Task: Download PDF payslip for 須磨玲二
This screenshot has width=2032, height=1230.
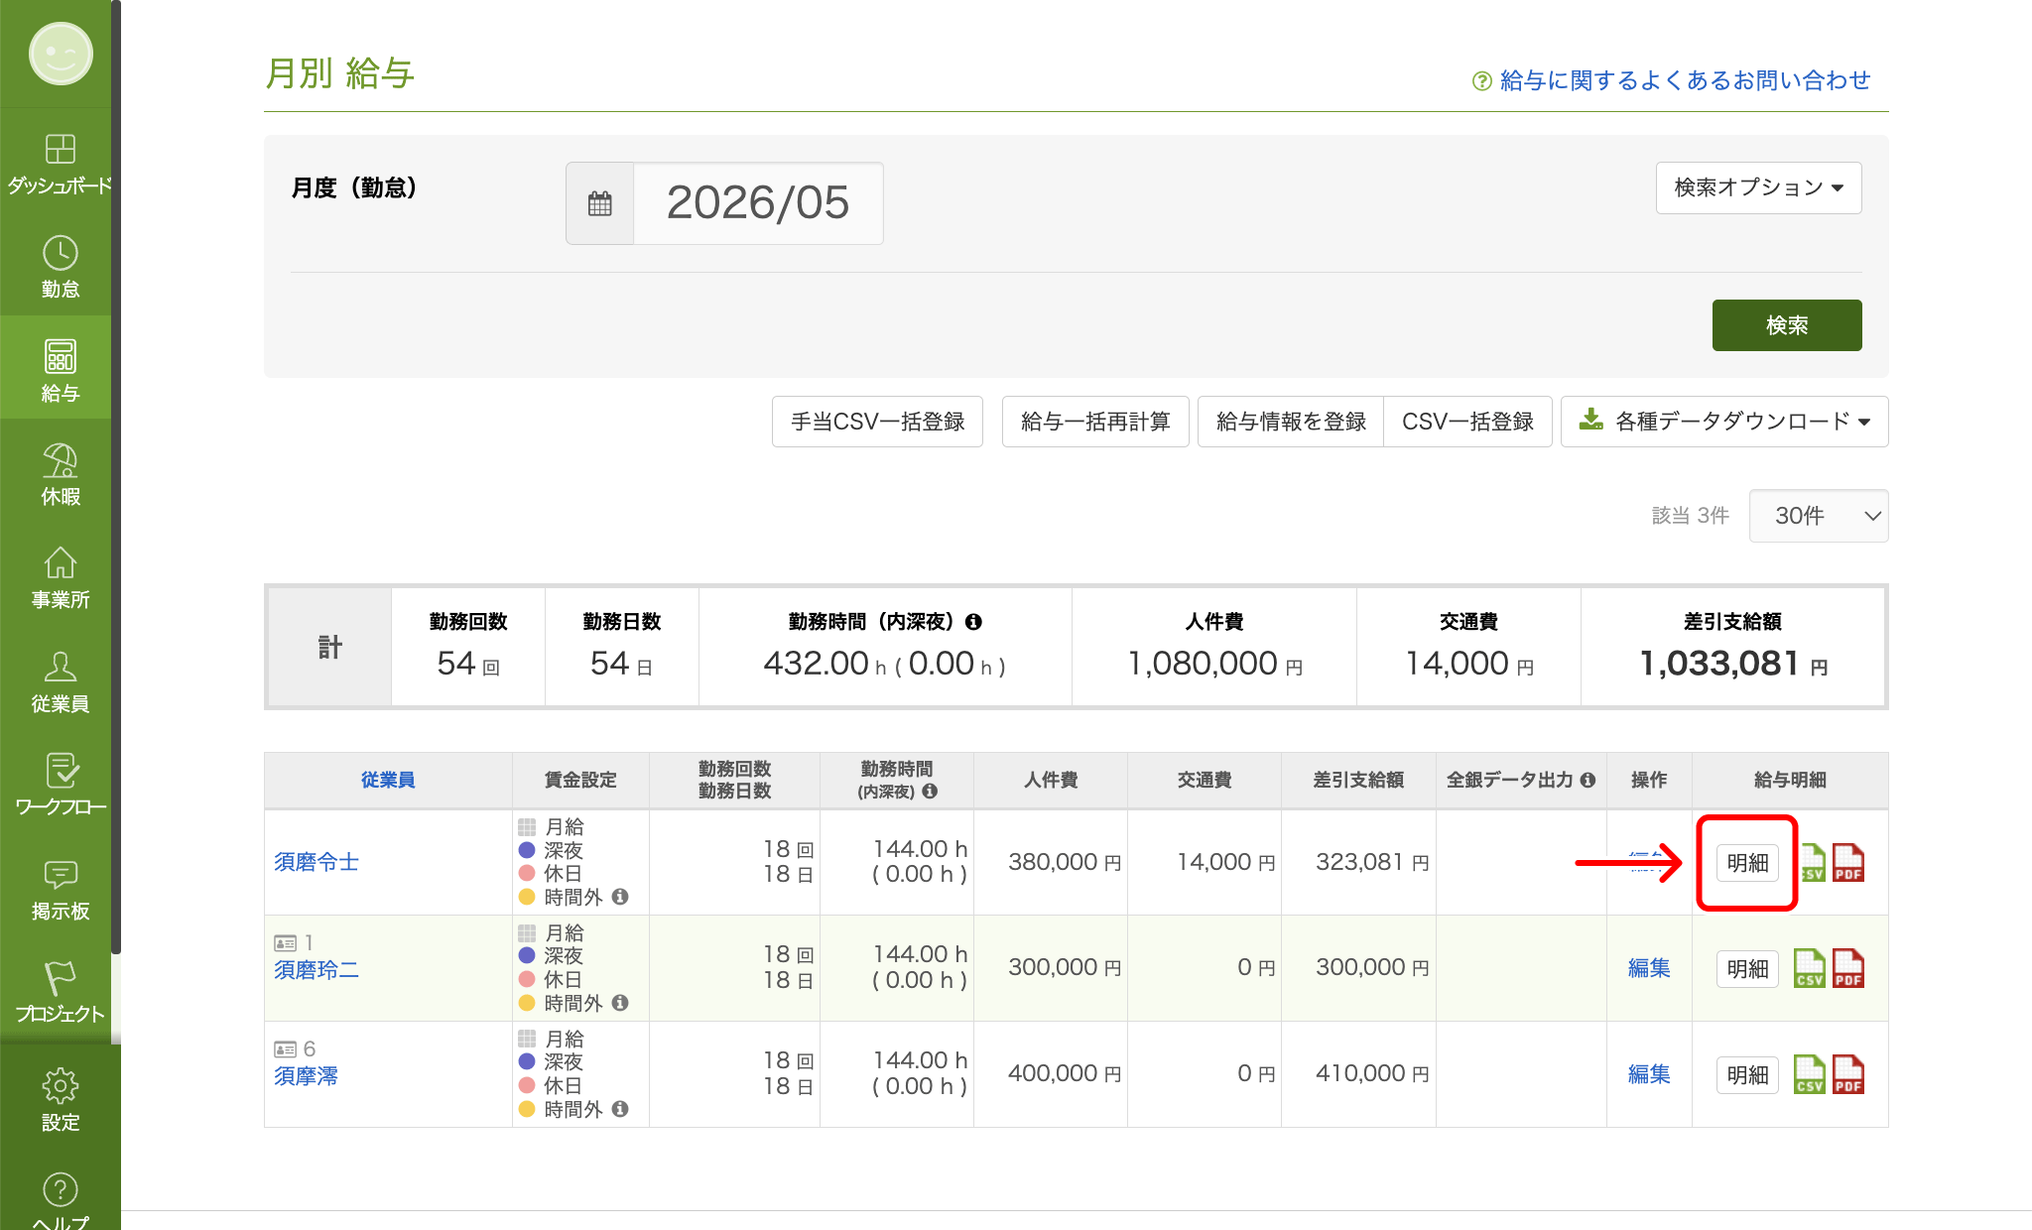Action: pyautogui.click(x=1847, y=968)
